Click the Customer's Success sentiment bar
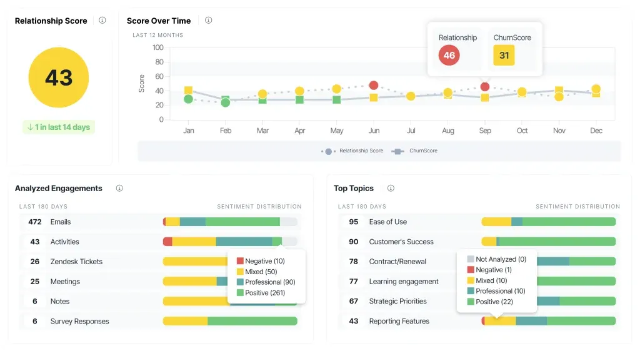The image size is (640, 351). 549,242
